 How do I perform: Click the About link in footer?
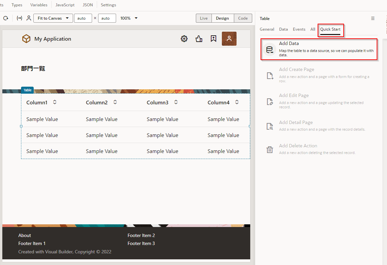[x=25, y=235]
